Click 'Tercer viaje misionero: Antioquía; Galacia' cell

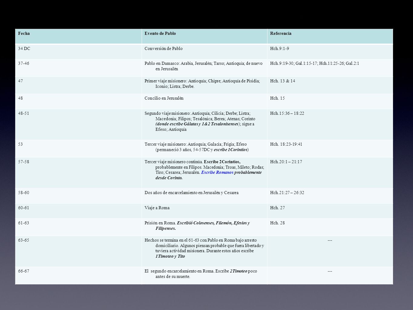pos(205,149)
